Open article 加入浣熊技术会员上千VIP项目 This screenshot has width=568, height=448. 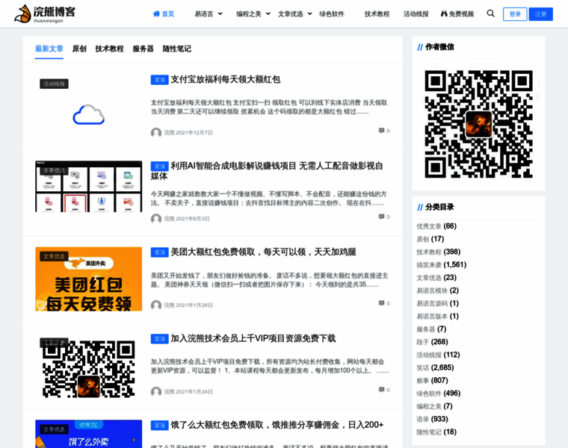[253, 339]
